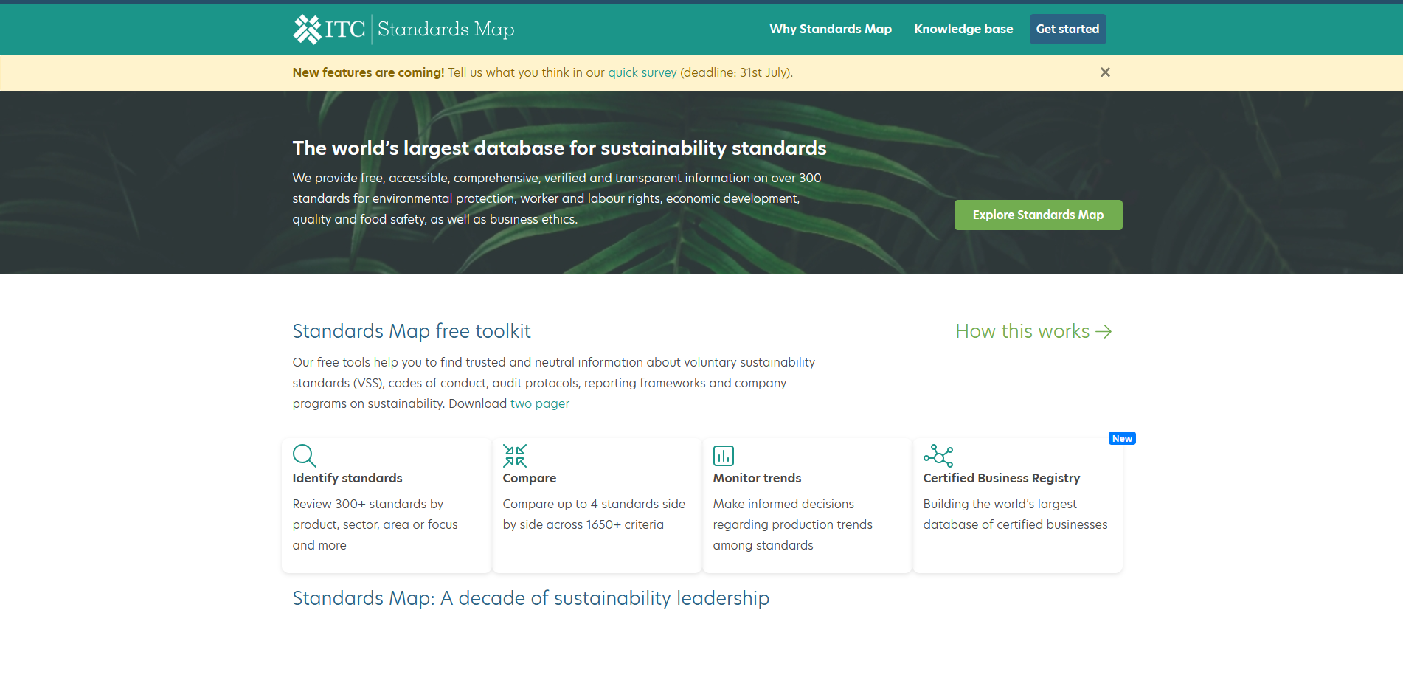Viewport: 1403px width, 686px height.
Task: Click the arrow beside How this works
Action: click(1104, 332)
